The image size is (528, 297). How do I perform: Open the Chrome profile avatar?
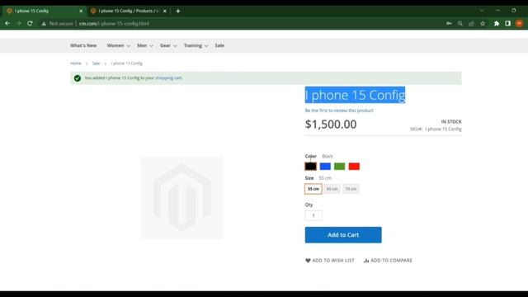519,24
